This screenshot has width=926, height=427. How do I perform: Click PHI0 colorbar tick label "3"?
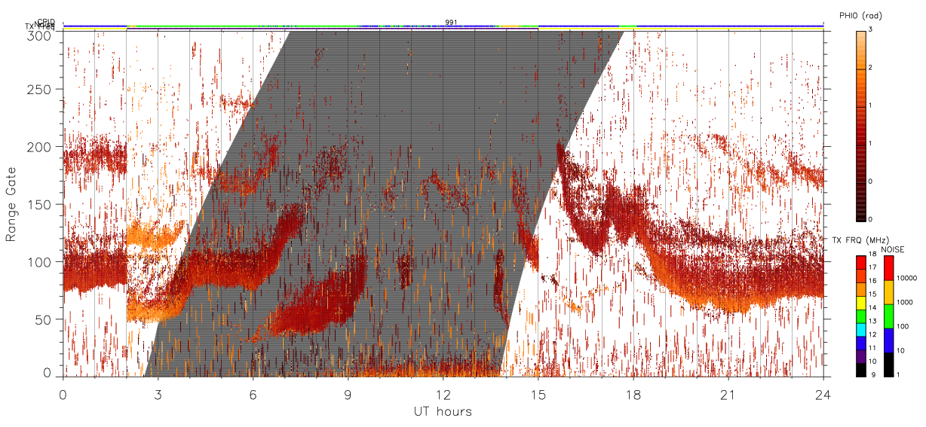point(870,29)
